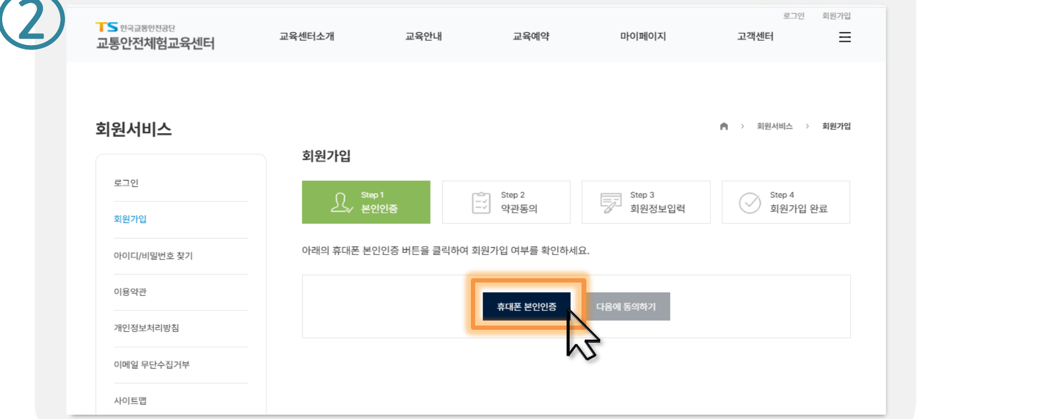1047x419 pixels.
Task: Click the 로그인 link in top header
Action: (x=794, y=16)
